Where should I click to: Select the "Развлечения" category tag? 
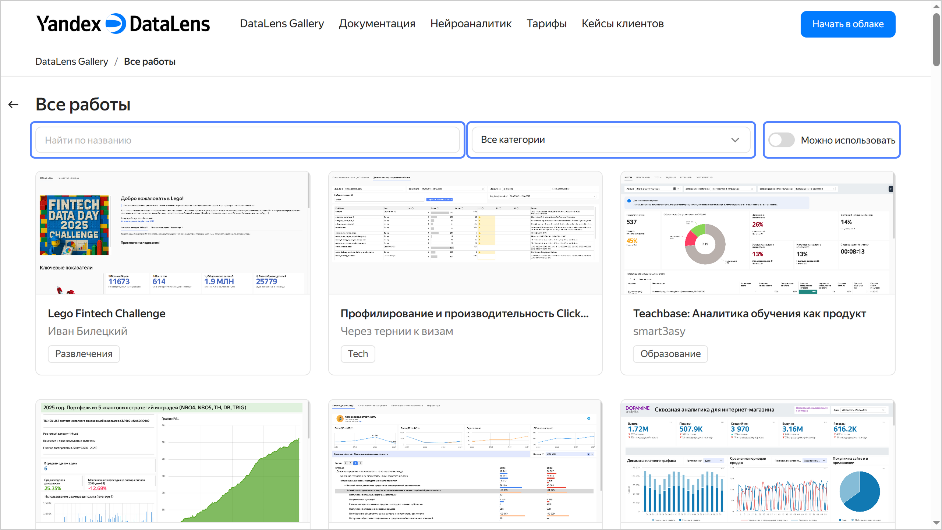(x=84, y=354)
